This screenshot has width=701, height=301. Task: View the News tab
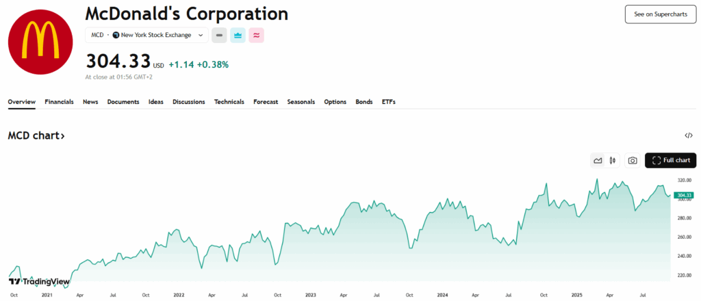click(x=90, y=102)
